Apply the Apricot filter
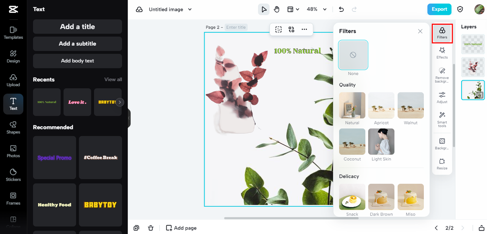487x234 pixels. (381, 105)
